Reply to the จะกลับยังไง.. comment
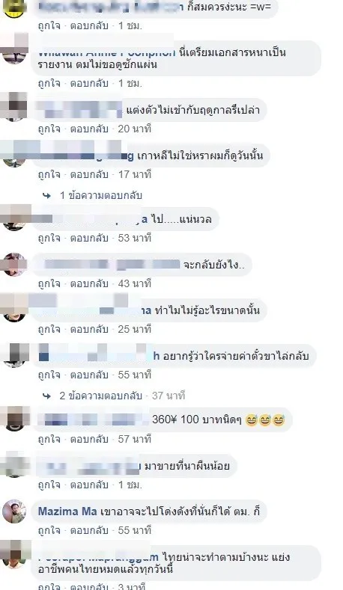 tap(89, 283)
